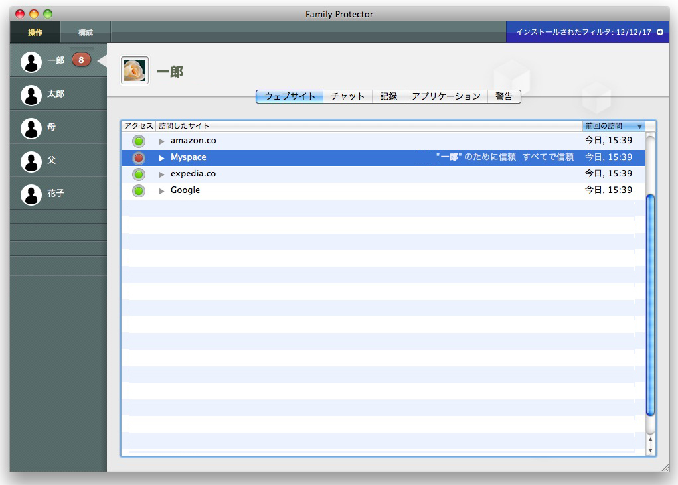This screenshot has width=678, height=485.
Task: Click the アクセス column header
Action: pyautogui.click(x=138, y=125)
